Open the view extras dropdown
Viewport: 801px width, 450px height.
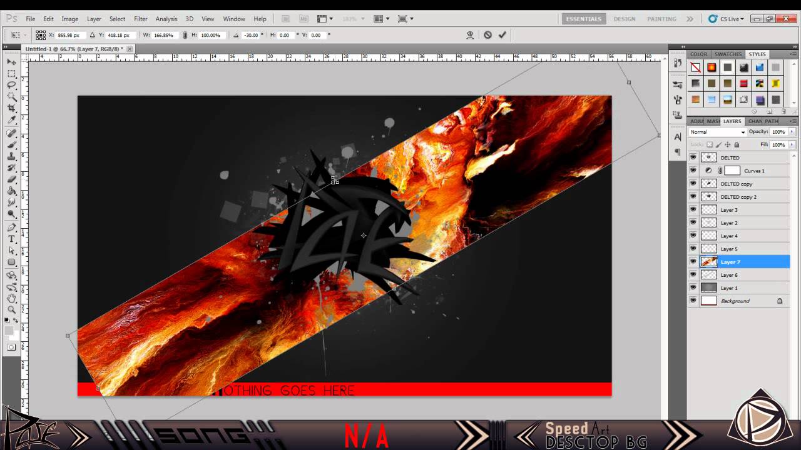coord(325,19)
